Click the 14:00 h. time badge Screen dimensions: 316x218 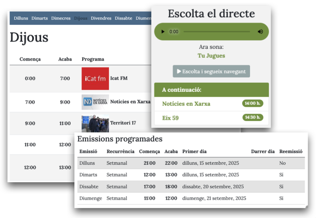pos(252,104)
